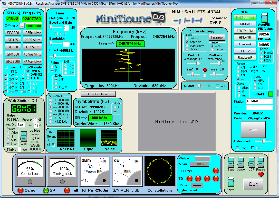The width and height of the screenshot is (279, 198).
Task: Flip the UDP switch
Action: click(251, 162)
